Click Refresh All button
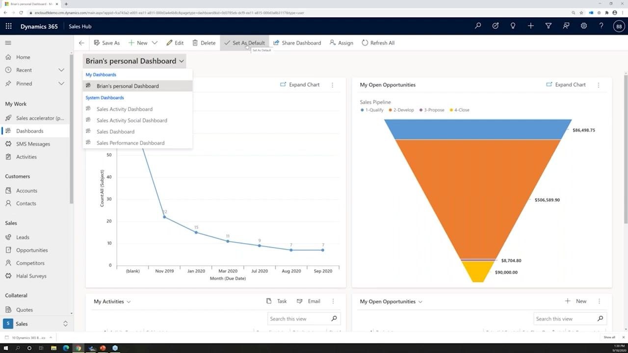 pyautogui.click(x=378, y=43)
